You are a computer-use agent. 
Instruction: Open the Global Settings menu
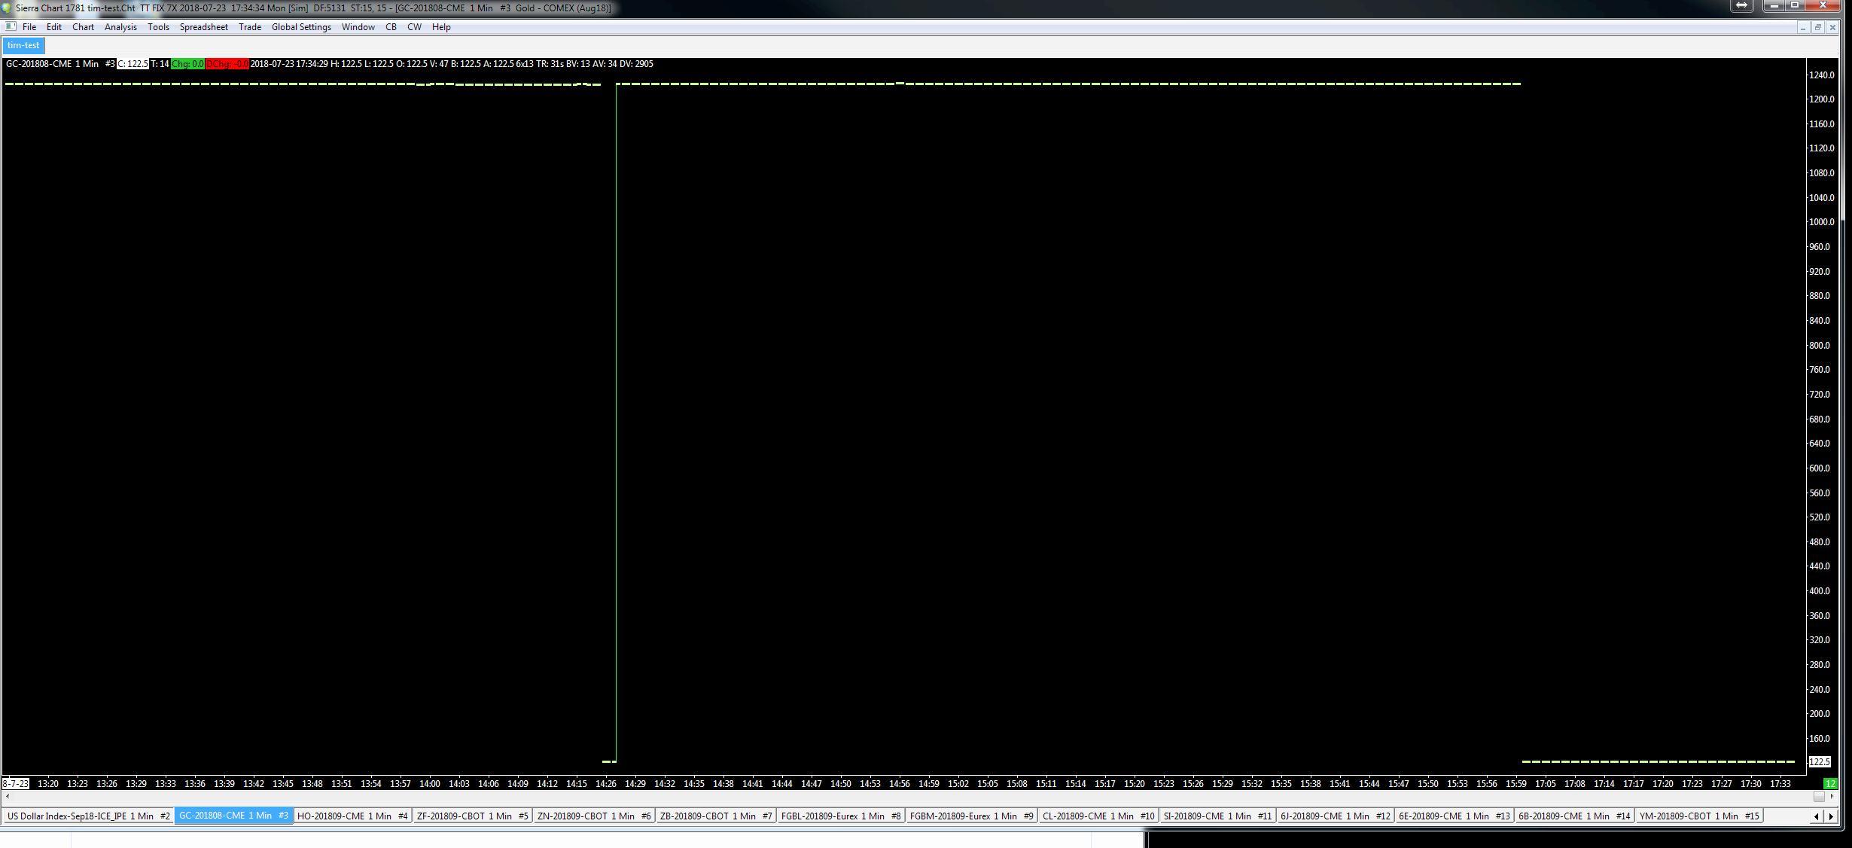[x=301, y=27]
